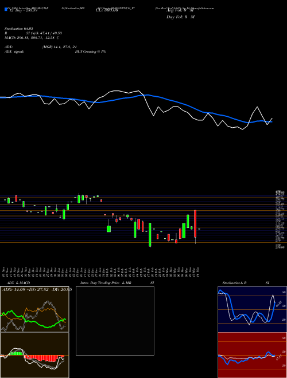Viewport: 287px width, 378px height.
Task: Click the 'Stochastics: 64.03' reading
Action: (18, 29)
